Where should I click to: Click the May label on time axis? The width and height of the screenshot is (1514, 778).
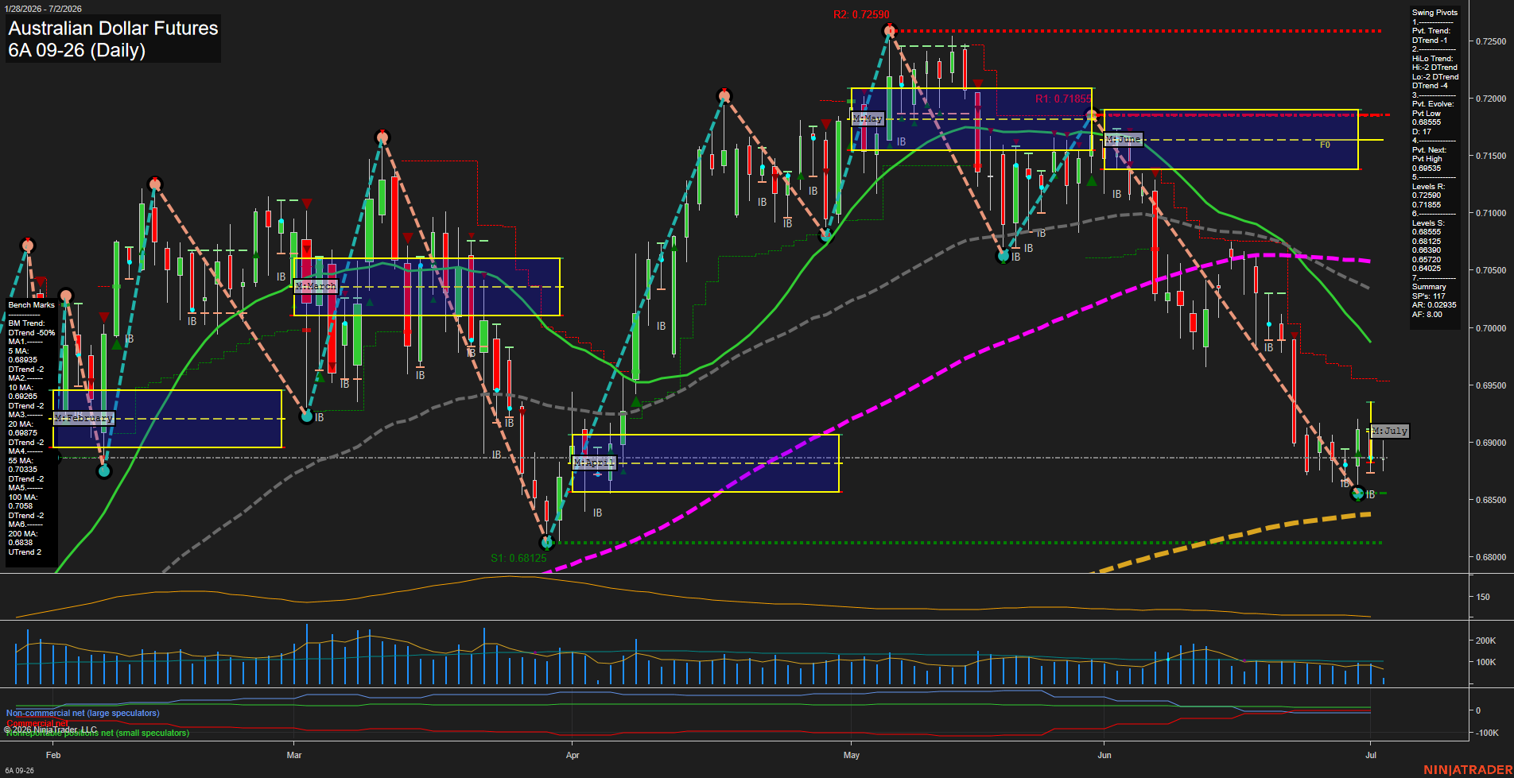pyautogui.click(x=852, y=755)
